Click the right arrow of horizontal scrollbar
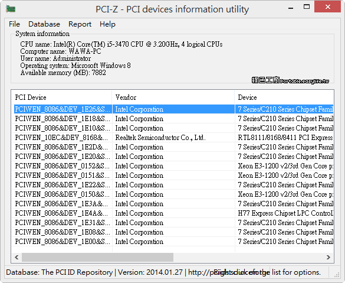 tap(328, 257)
